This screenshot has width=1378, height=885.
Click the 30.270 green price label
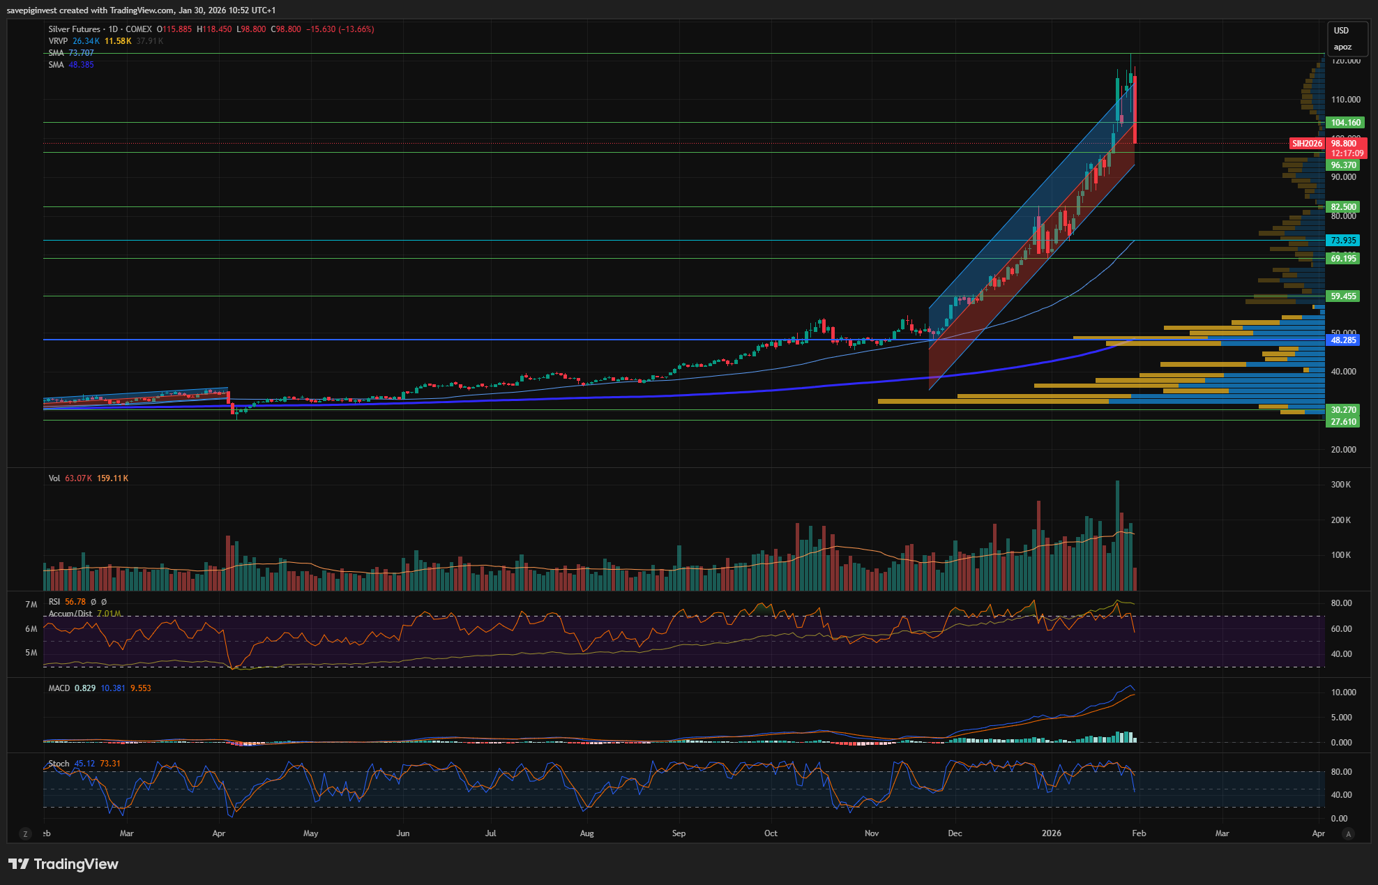(1343, 410)
